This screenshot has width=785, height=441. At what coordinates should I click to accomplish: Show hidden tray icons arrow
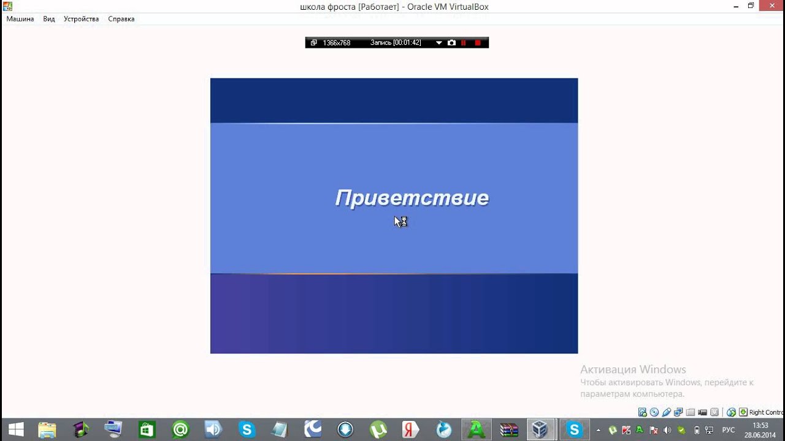tap(599, 430)
